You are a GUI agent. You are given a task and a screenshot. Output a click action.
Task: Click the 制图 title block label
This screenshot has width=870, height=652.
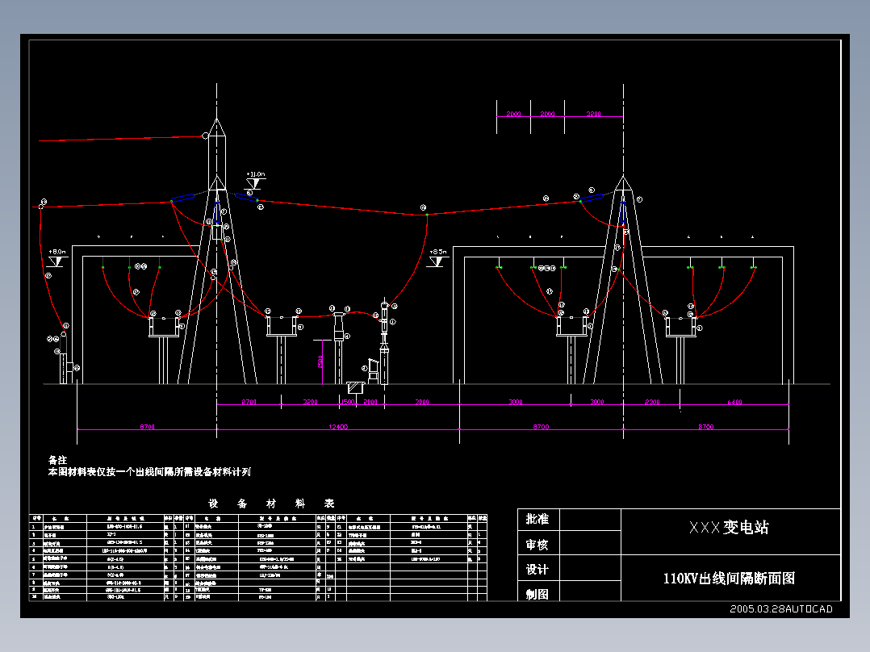[537, 594]
